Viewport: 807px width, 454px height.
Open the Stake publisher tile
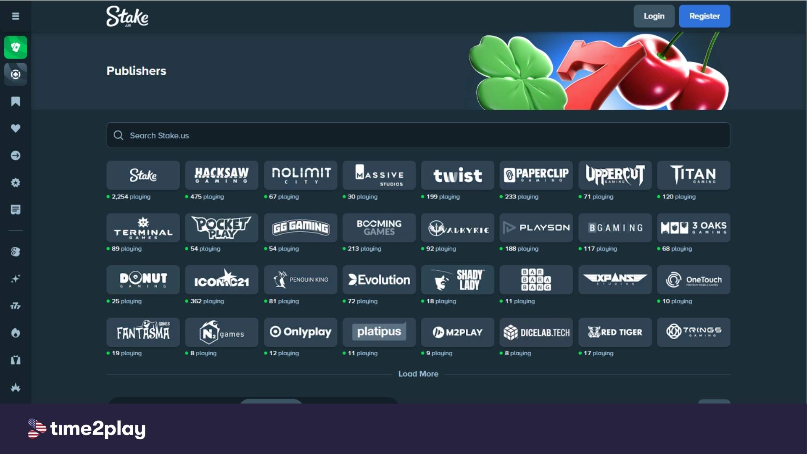click(x=143, y=175)
